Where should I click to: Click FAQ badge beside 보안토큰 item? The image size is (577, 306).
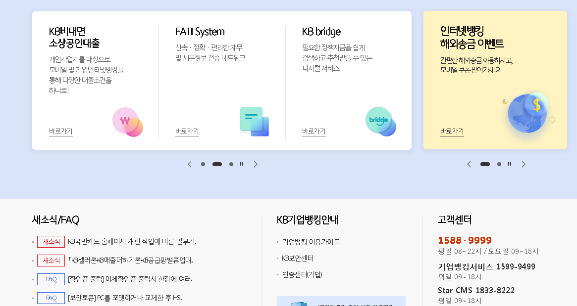click(51, 298)
